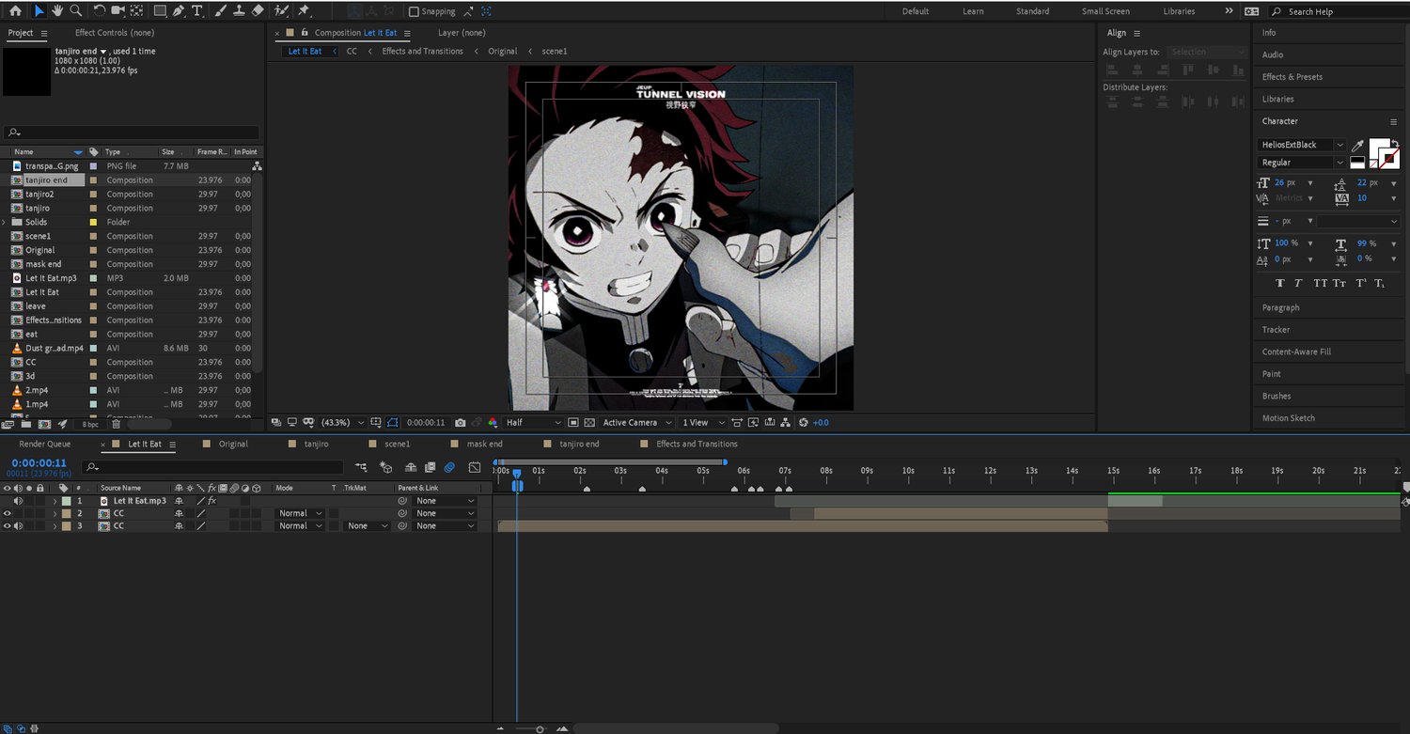1410x734 pixels.
Task: Click scene1 in the composition breadcrumb
Action: coord(555,52)
